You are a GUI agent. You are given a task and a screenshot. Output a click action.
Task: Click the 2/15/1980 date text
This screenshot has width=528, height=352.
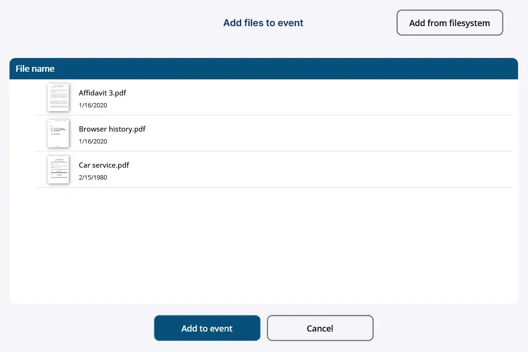tap(93, 178)
